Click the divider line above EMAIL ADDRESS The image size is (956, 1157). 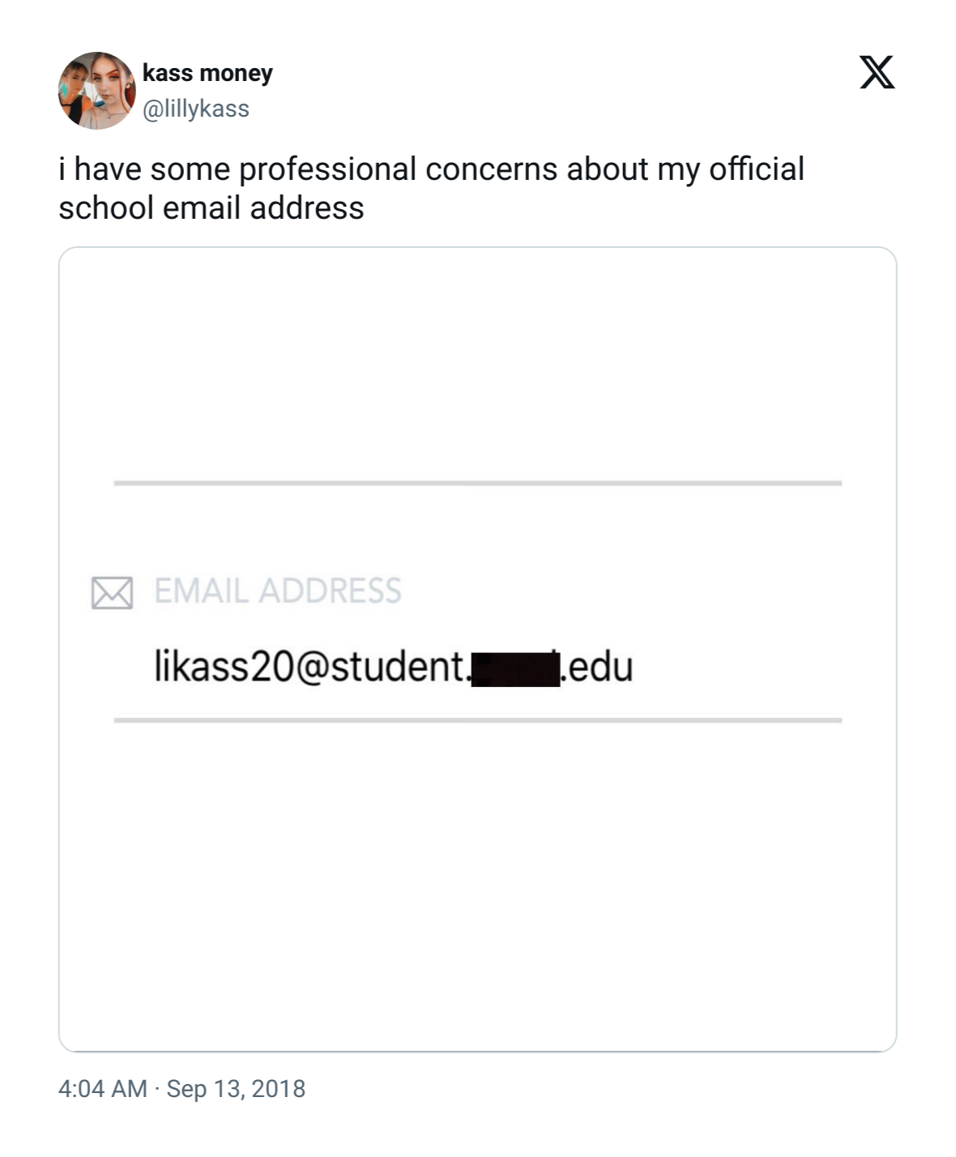click(478, 483)
